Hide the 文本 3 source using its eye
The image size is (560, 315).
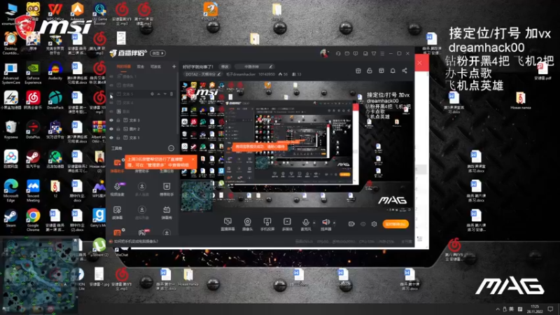coord(111,120)
